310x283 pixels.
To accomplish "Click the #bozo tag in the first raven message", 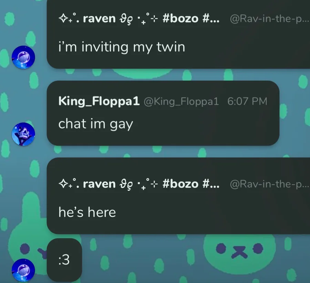I will pos(180,19).
